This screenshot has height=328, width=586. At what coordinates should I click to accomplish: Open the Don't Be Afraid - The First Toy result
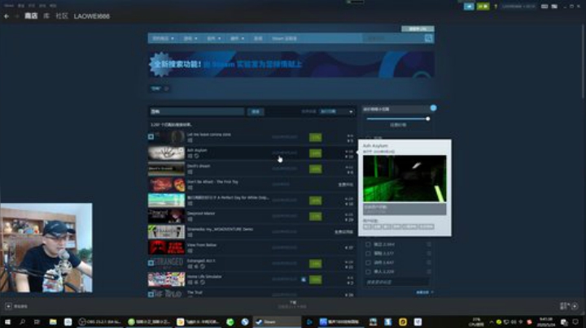pos(251,184)
